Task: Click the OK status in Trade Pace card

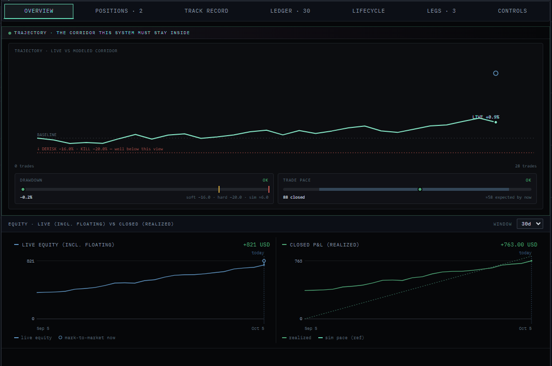Action: pos(529,180)
